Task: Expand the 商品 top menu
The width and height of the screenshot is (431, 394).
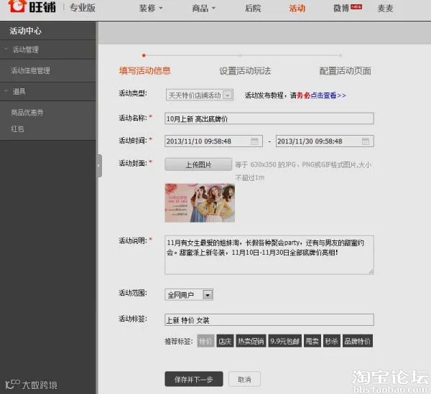Action: click(x=203, y=8)
